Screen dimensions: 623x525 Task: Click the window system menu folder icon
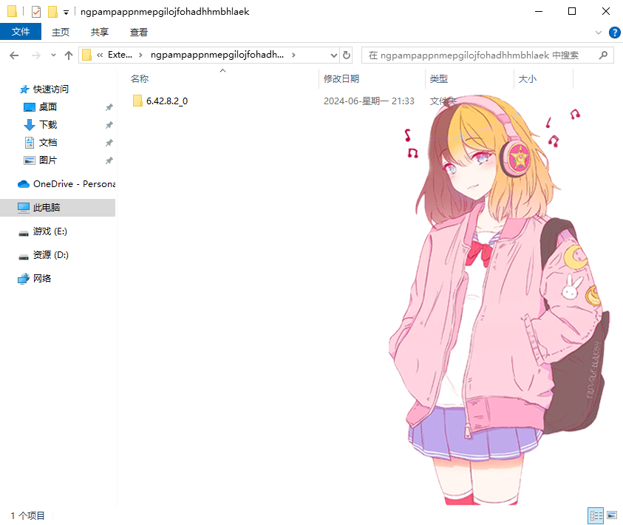pyautogui.click(x=13, y=11)
